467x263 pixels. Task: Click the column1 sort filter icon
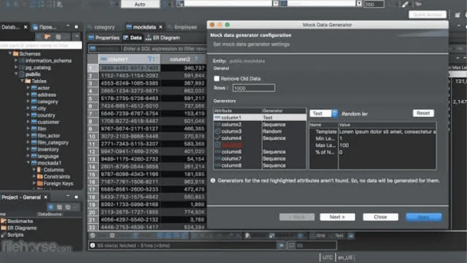(x=151, y=59)
